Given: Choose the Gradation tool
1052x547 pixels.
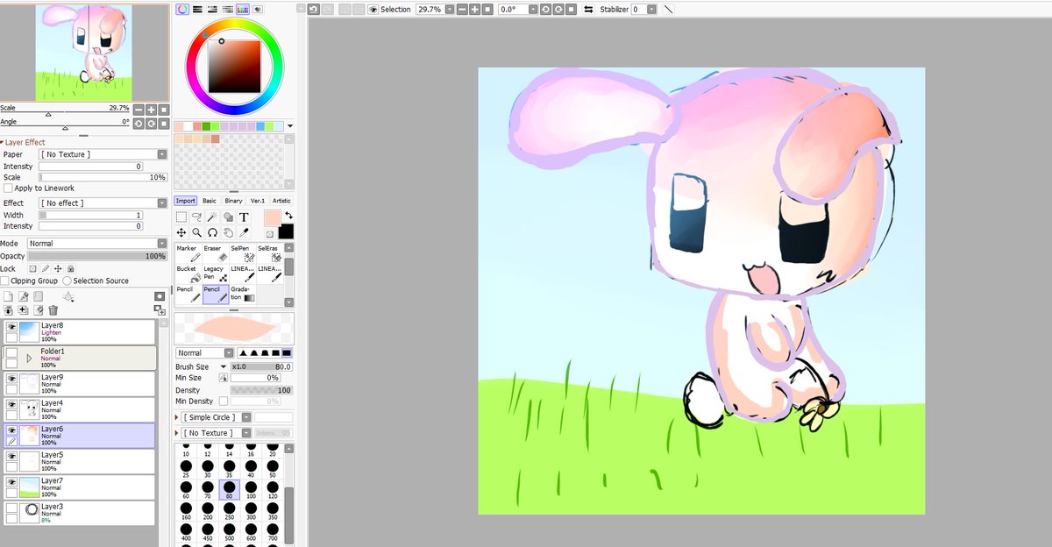Looking at the screenshot, I should coord(243,294).
